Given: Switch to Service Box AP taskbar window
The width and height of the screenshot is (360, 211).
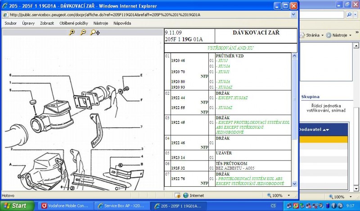Looking at the screenshot, I should [122, 206].
